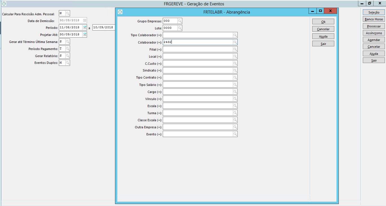Click the Banco Horas button

click(x=374, y=19)
